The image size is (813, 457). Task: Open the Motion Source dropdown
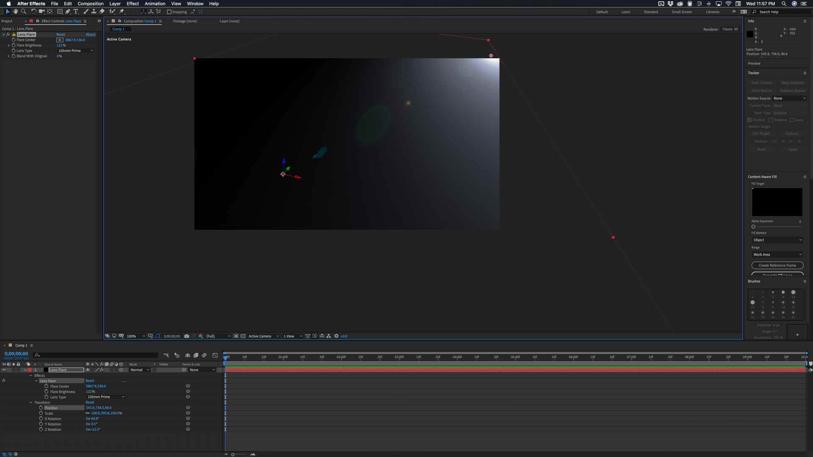[x=789, y=98]
